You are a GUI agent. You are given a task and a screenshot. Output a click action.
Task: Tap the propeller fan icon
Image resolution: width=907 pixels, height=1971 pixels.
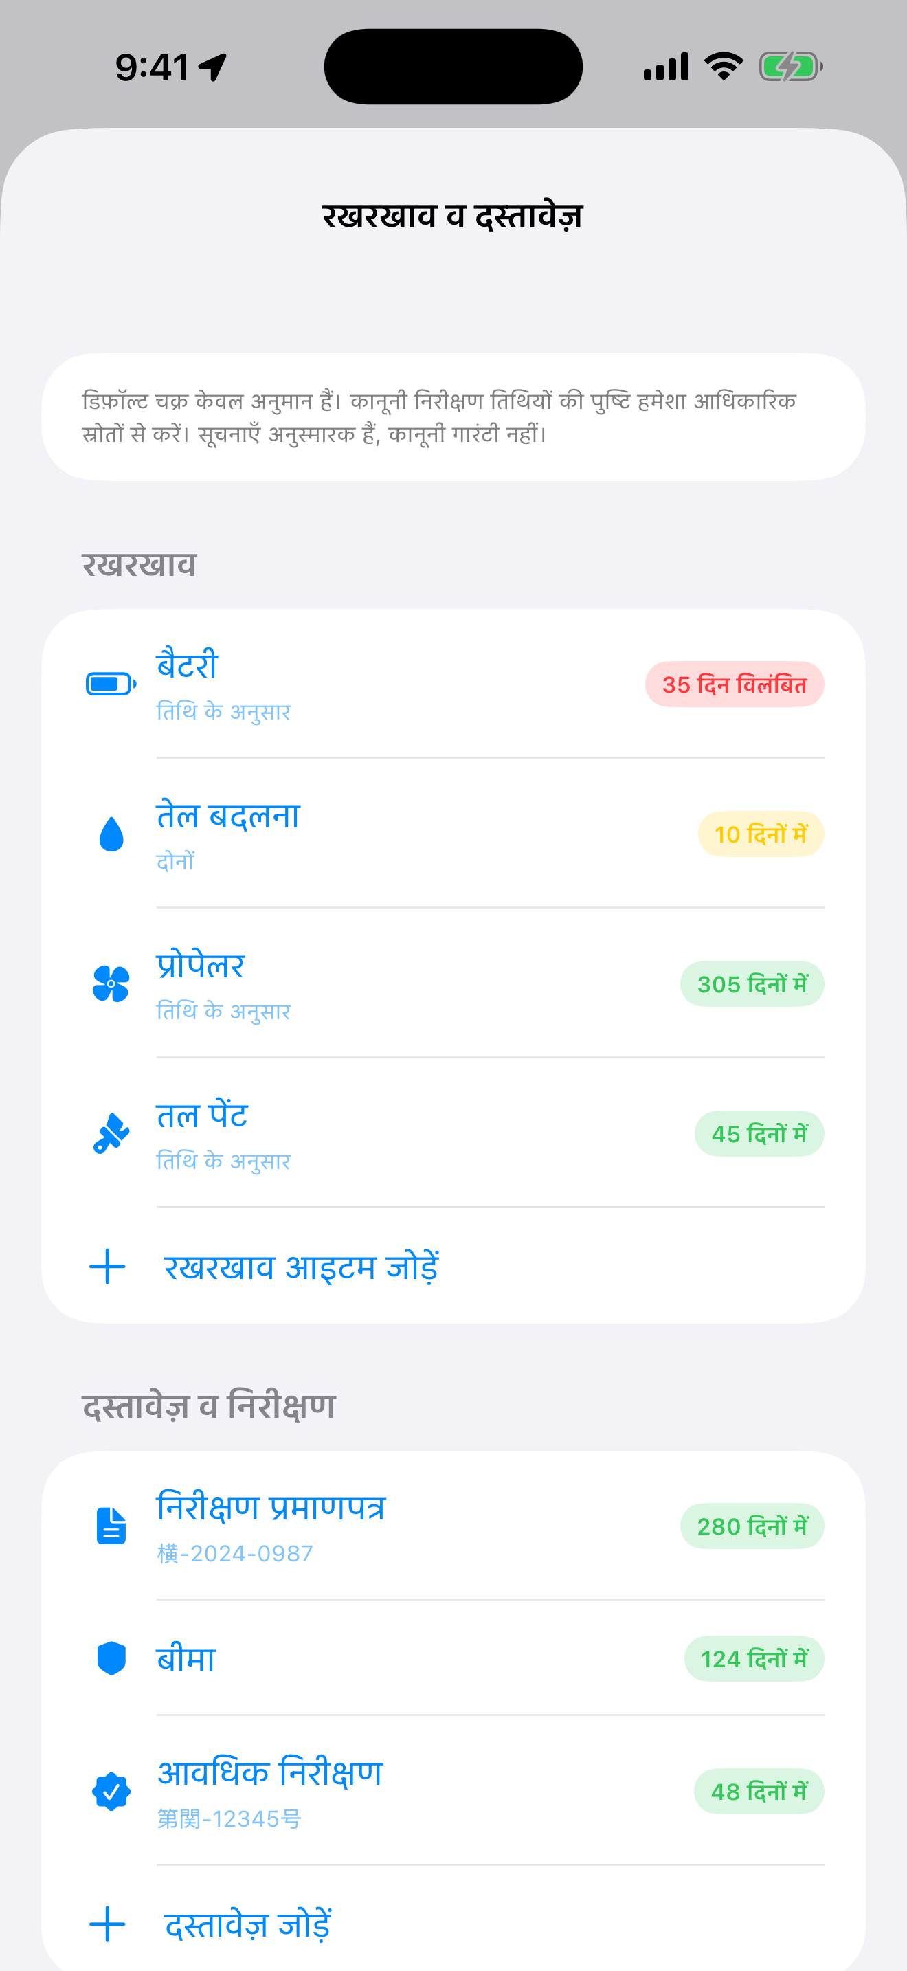pos(111,983)
